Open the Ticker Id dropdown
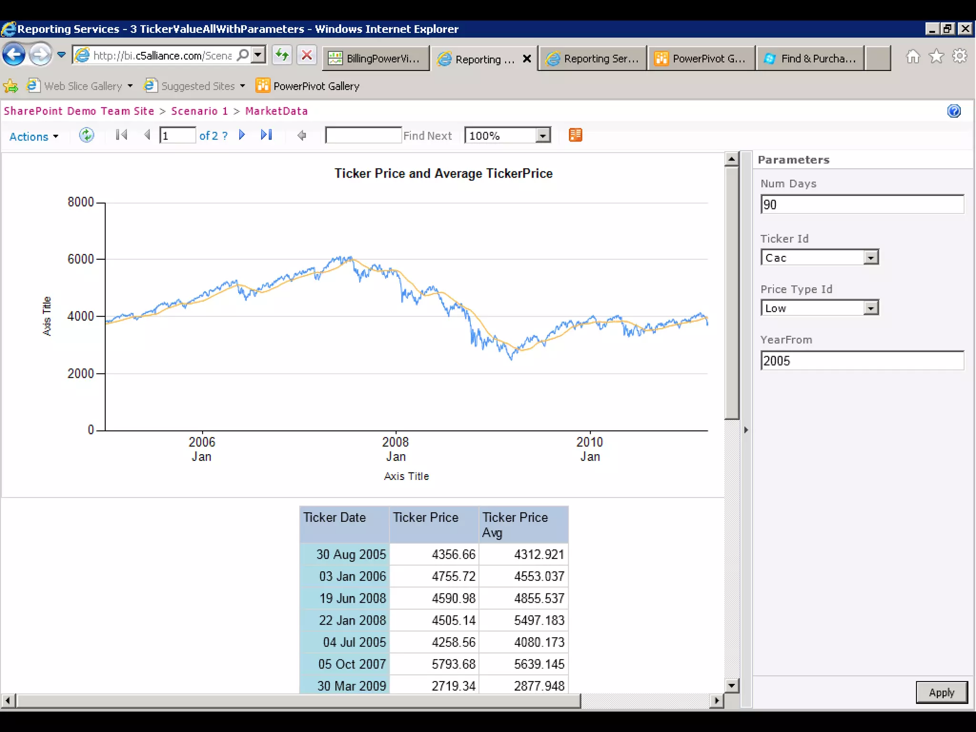The height and width of the screenshot is (732, 976). point(871,258)
